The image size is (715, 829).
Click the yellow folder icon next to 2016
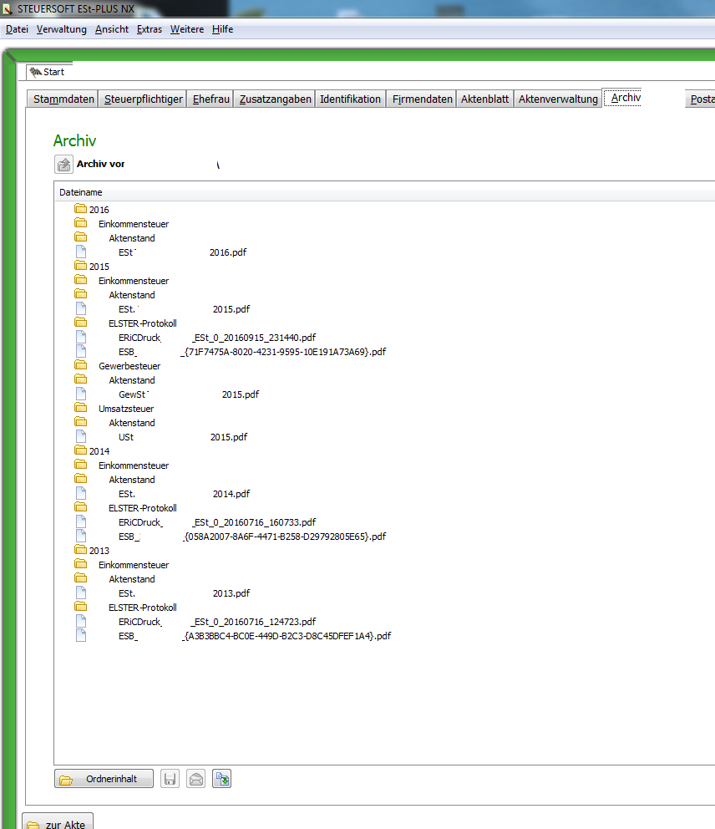80,209
